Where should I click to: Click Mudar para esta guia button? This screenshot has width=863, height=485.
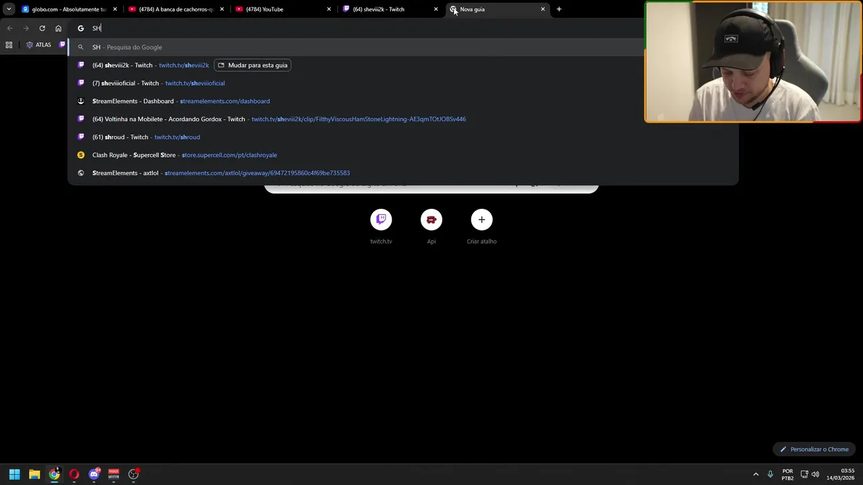coord(253,65)
